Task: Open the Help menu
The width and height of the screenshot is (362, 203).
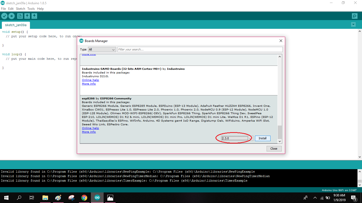Action: pyautogui.click(x=40, y=9)
